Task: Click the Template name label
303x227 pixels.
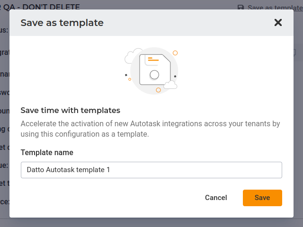Action: coord(47,152)
